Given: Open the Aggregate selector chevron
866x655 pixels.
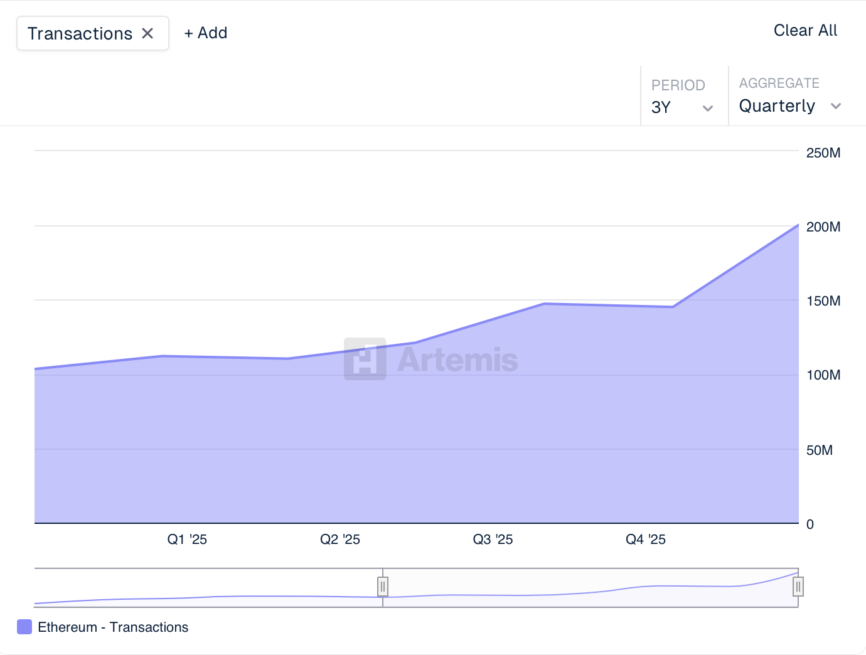Looking at the screenshot, I should tap(836, 106).
